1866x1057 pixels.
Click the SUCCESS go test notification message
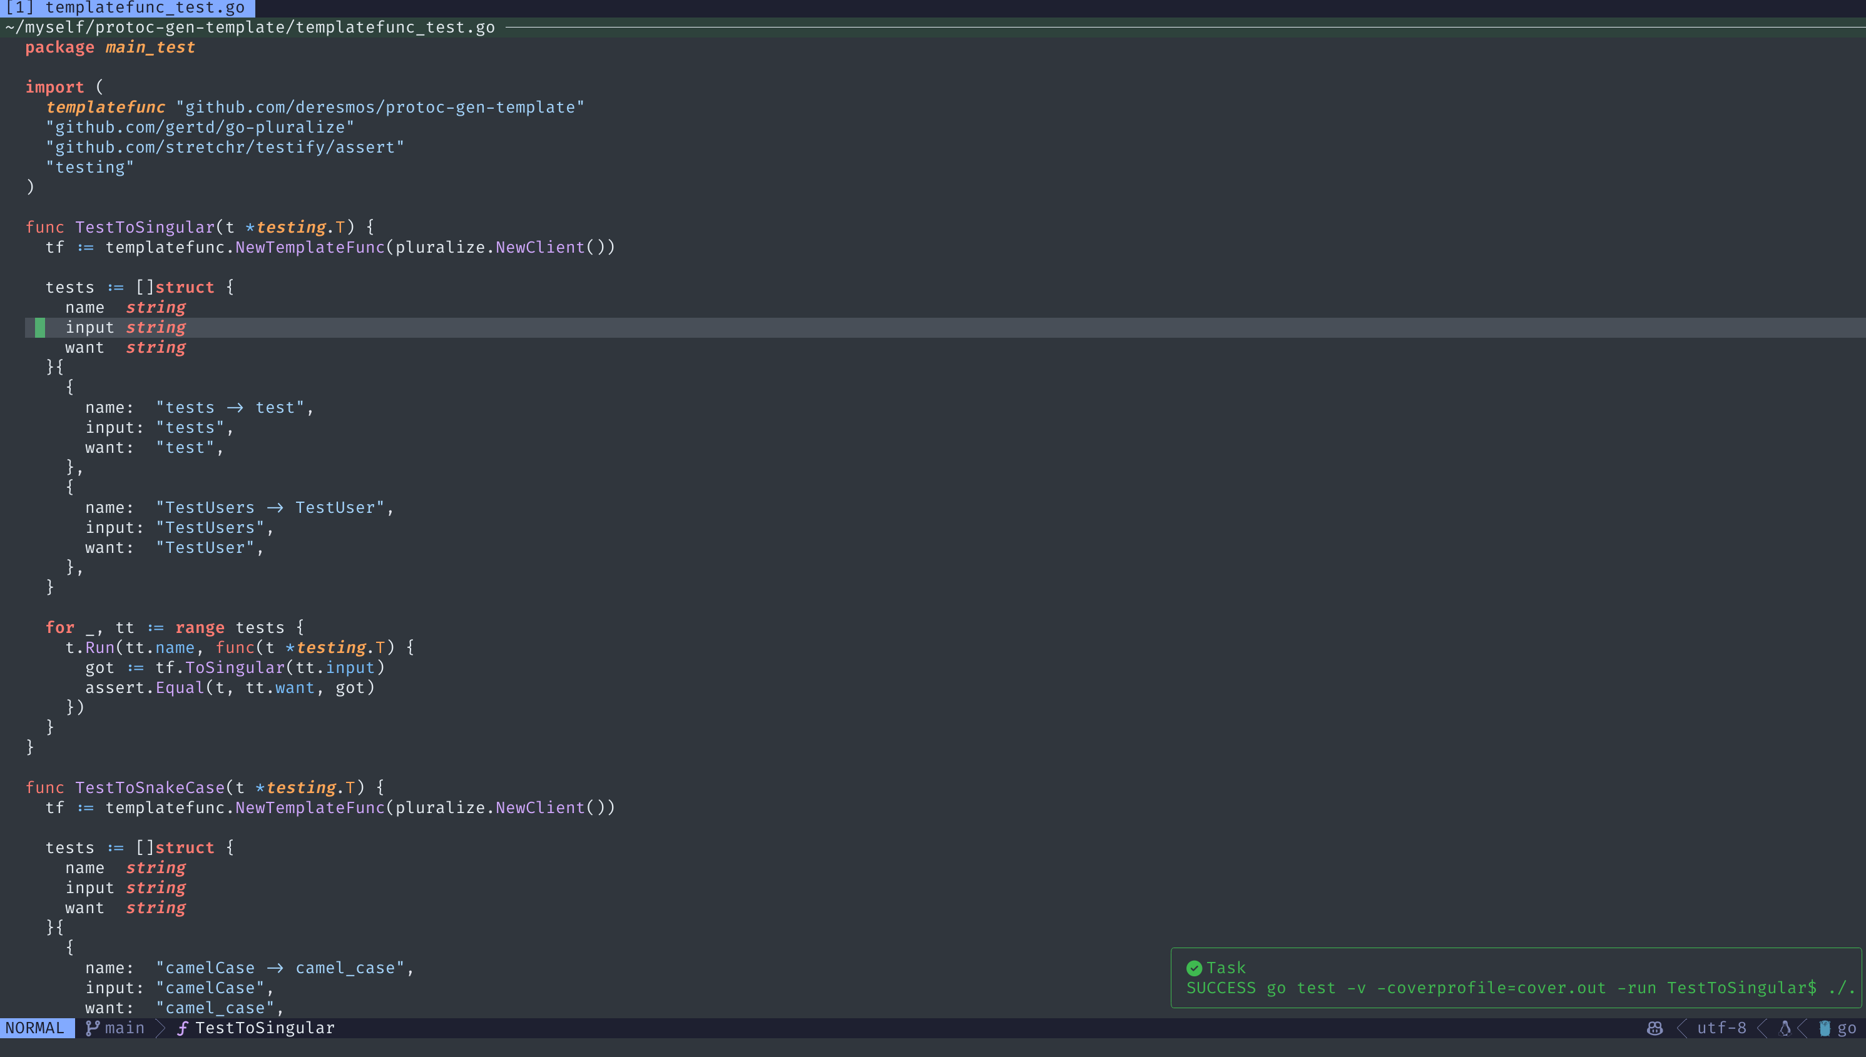pos(1520,988)
